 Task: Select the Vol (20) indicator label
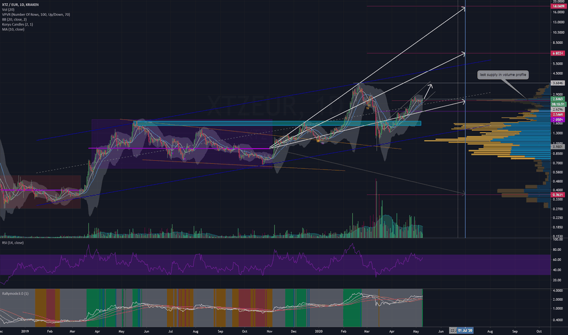(9, 9)
